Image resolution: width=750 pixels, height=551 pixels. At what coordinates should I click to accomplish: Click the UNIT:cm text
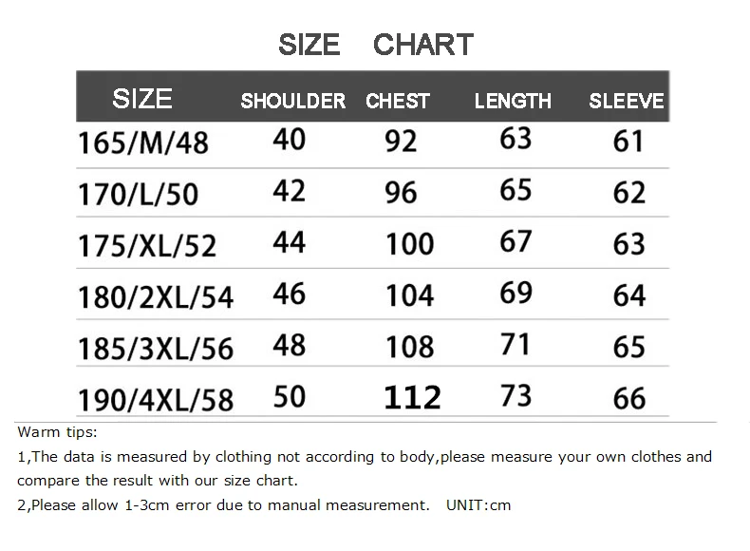click(478, 504)
